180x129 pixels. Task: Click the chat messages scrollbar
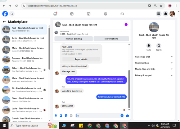coord(129,89)
